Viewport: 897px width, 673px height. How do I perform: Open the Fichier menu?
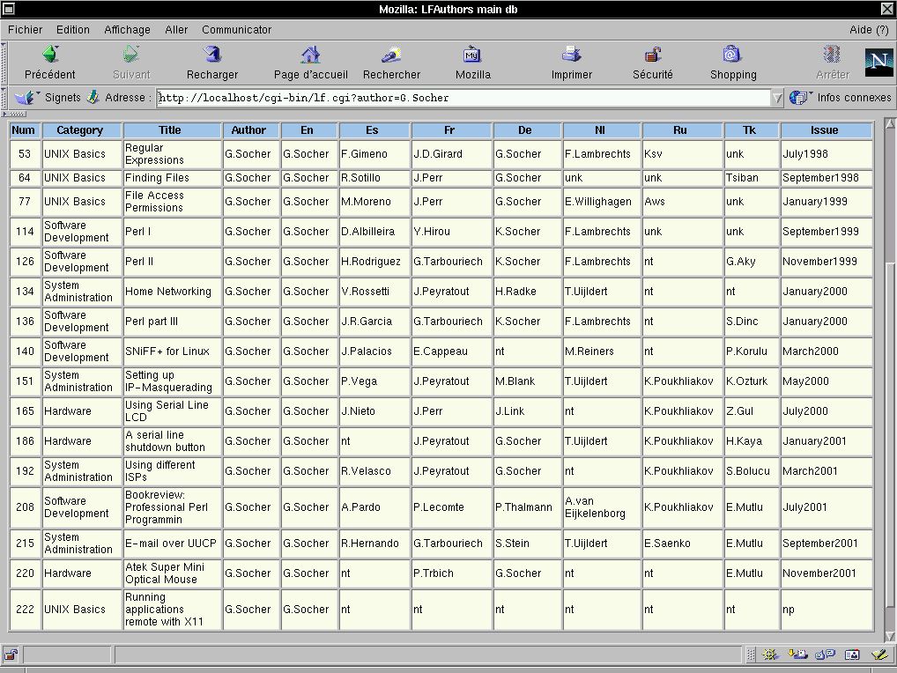[x=25, y=29]
